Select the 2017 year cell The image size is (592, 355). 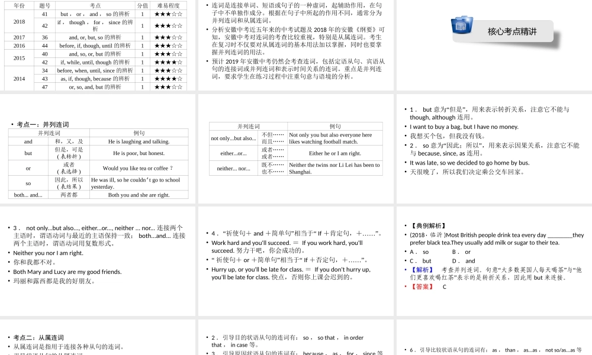pos(19,37)
